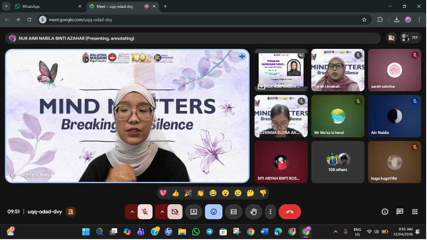This screenshot has height=240, width=427.
Task: Turn on the camera
Action: coord(175,212)
